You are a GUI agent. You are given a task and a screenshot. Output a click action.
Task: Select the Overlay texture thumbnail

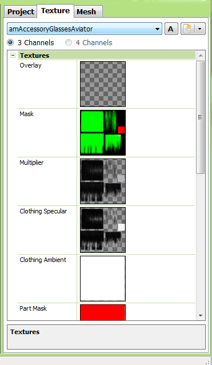(x=103, y=84)
